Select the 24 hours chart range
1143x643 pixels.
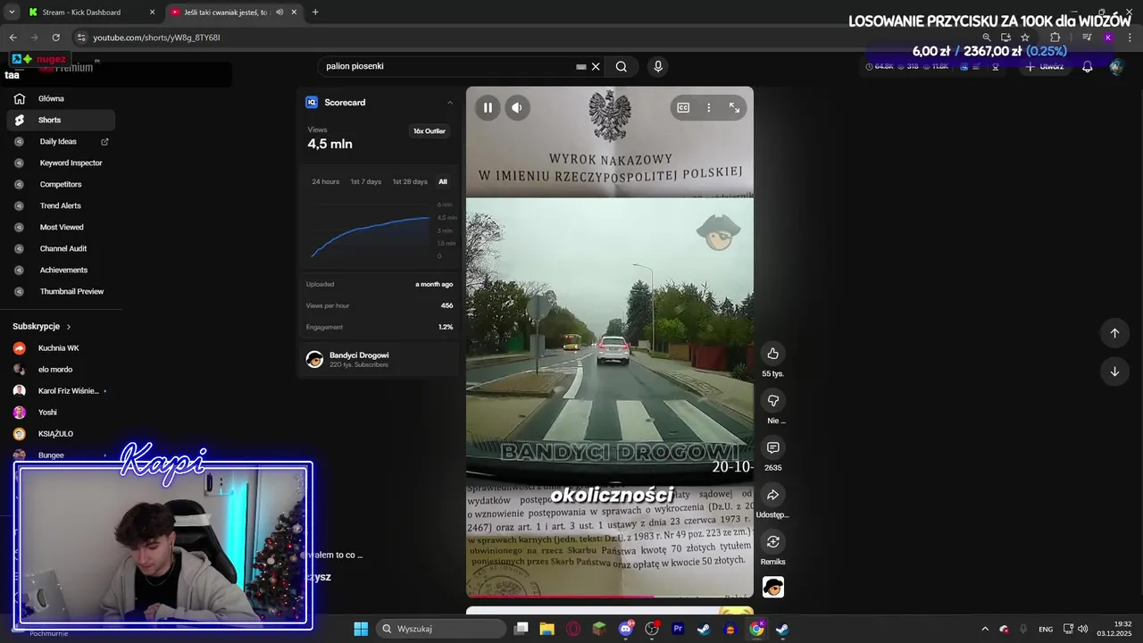pos(325,181)
